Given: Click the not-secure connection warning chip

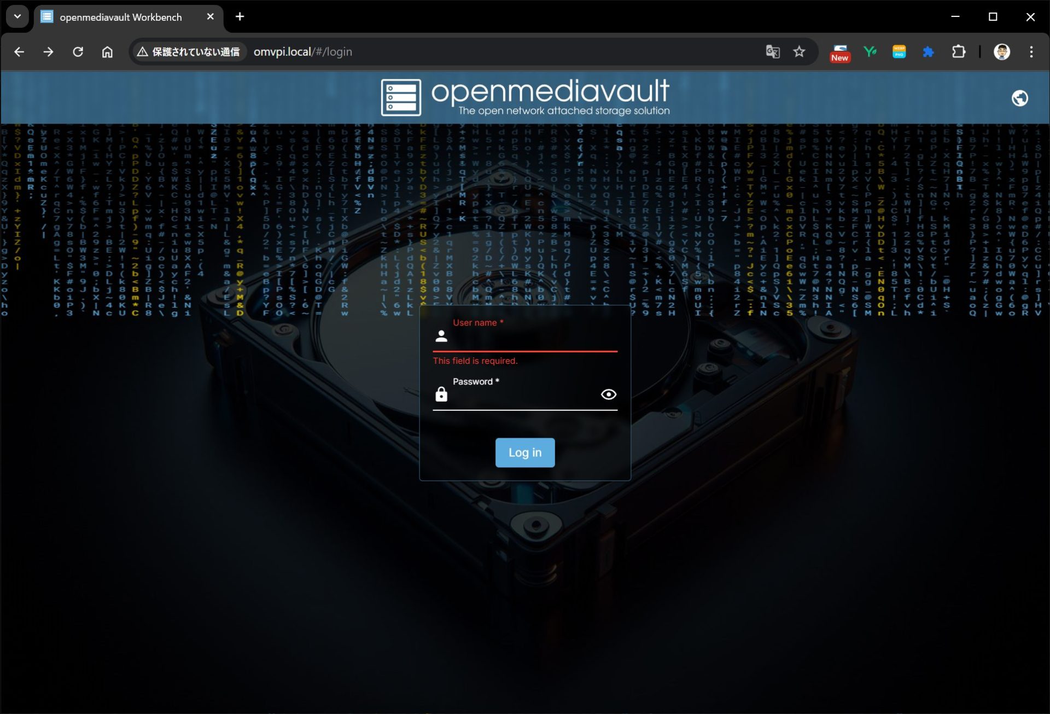Looking at the screenshot, I should click(x=189, y=52).
